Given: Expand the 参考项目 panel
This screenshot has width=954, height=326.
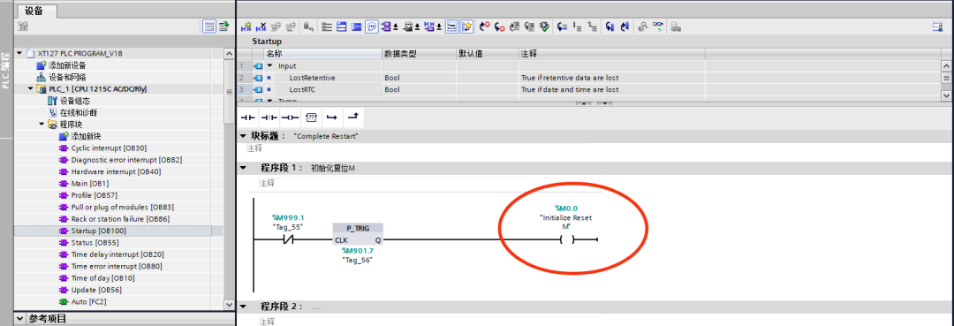Looking at the screenshot, I should pyautogui.click(x=19, y=319).
